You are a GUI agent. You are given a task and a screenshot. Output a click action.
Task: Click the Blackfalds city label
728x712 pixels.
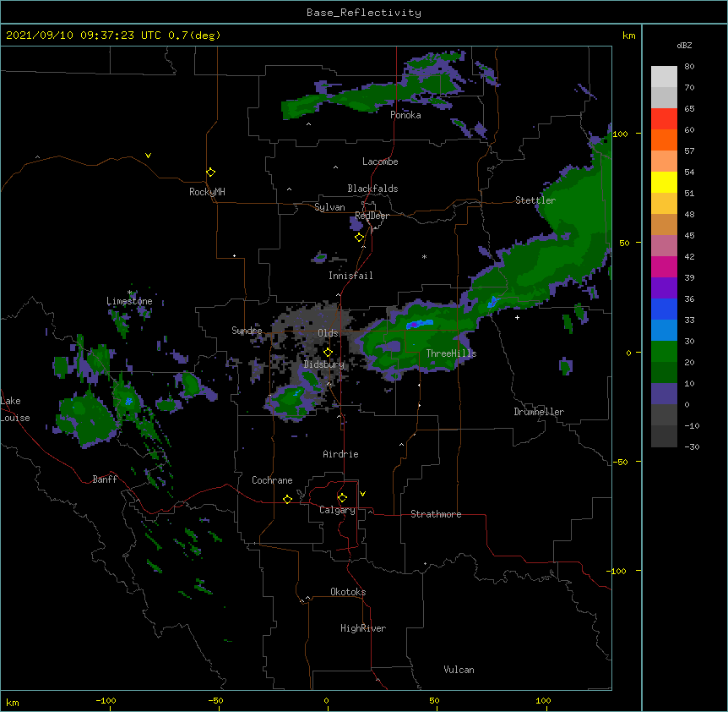click(372, 189)
